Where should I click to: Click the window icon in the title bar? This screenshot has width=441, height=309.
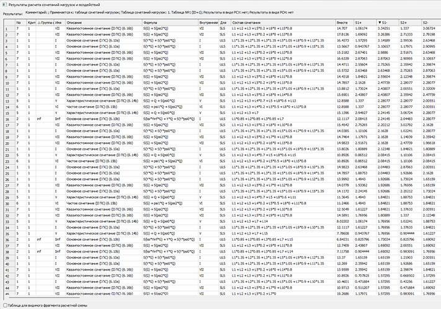[x=4, y=4]
